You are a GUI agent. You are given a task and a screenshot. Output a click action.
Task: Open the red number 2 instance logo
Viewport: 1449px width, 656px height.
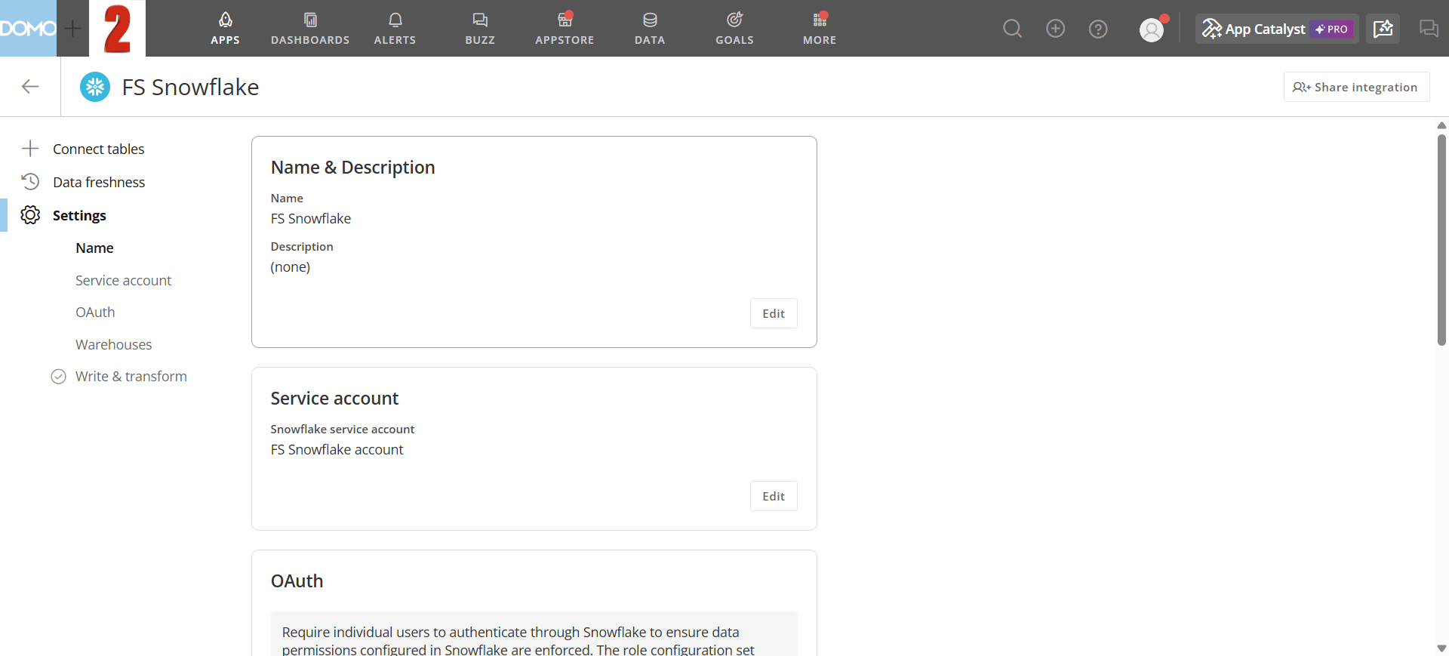[117, 29]
